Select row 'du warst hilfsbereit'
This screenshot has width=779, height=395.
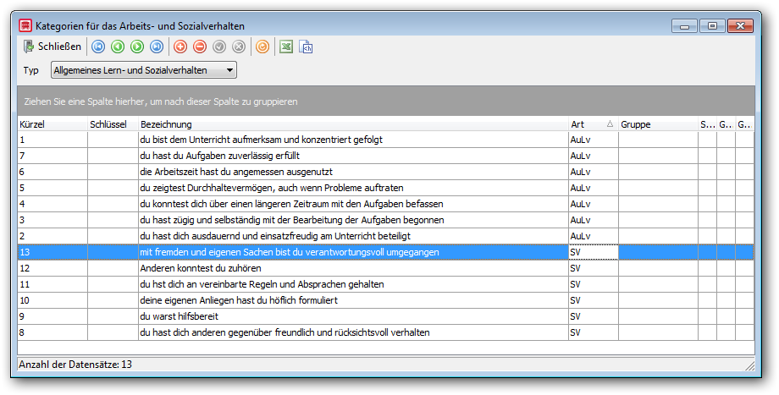pyautogui.click(x=385, y=316)
